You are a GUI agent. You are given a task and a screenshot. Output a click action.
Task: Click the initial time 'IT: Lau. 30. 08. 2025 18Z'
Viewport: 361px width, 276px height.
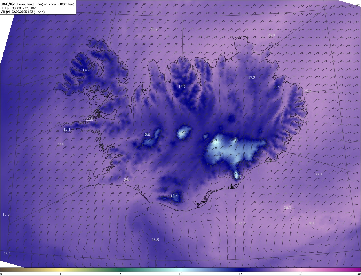point(18,8)
